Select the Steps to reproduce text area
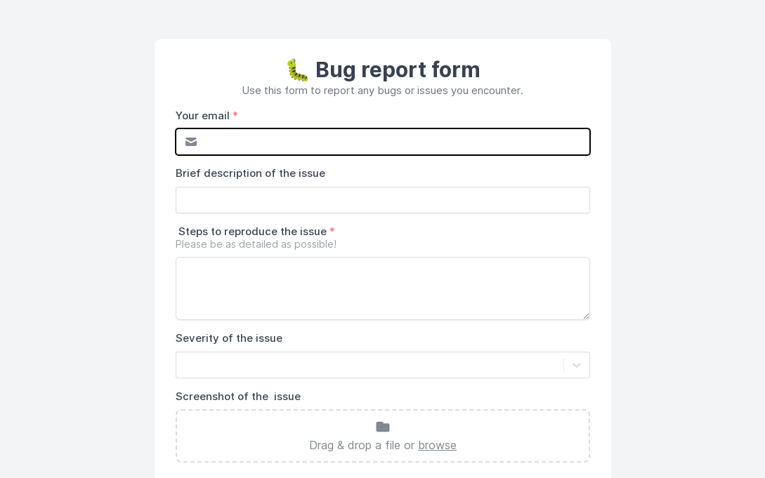 [383, 288]
